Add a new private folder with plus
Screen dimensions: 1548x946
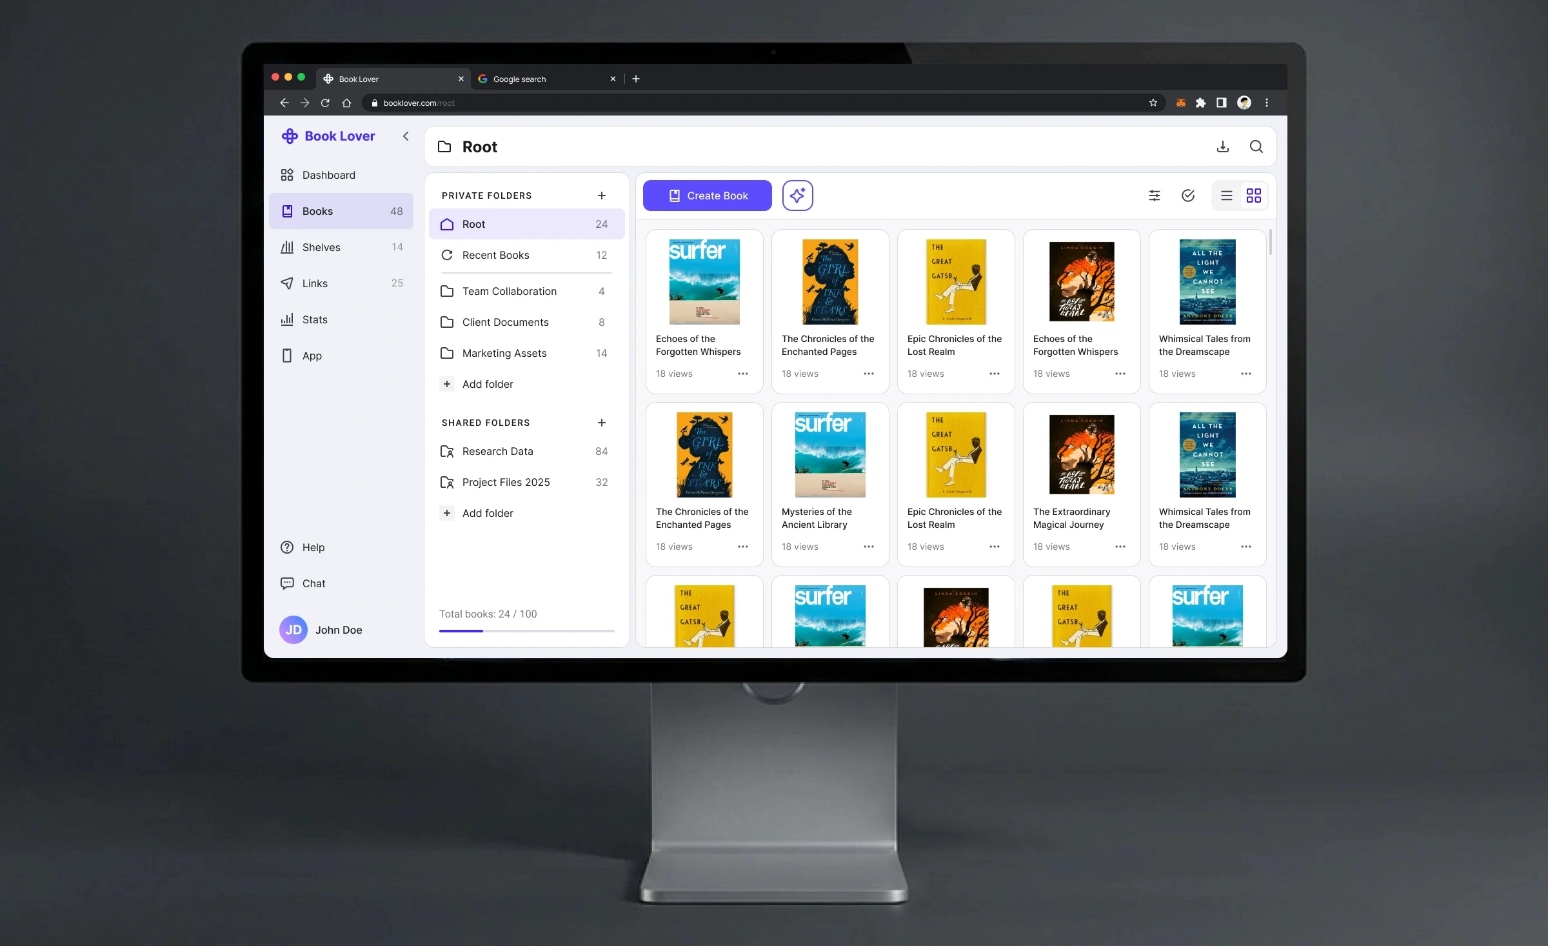coord(602,196)
